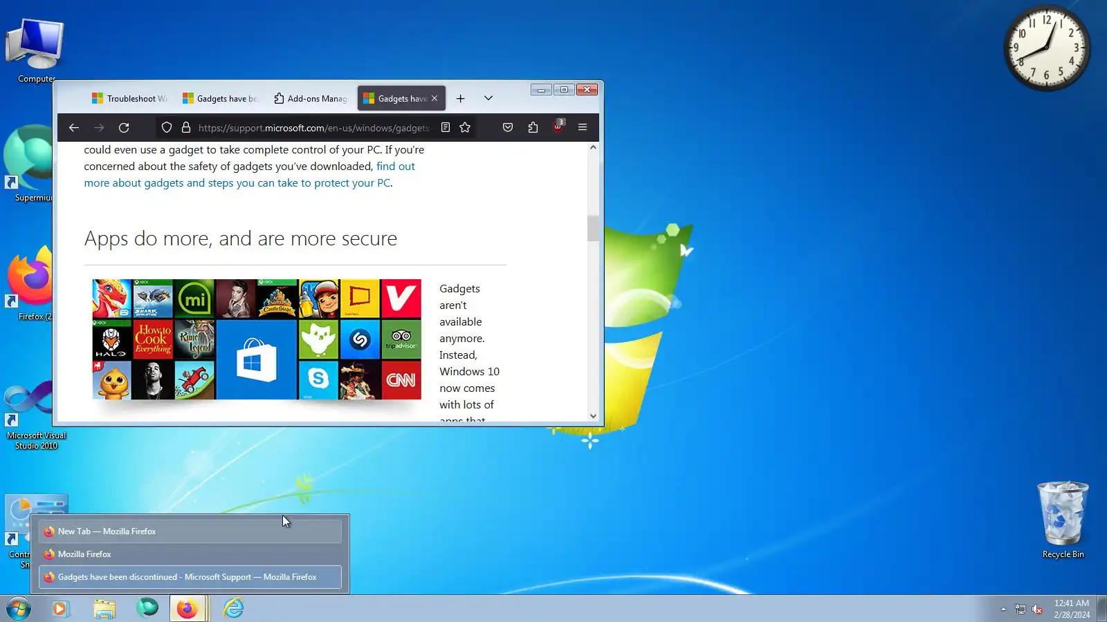Viewport: 1107px width, 622px height.
Task: Bookmark this page with star icon
Action: click(x=465, y=128)
